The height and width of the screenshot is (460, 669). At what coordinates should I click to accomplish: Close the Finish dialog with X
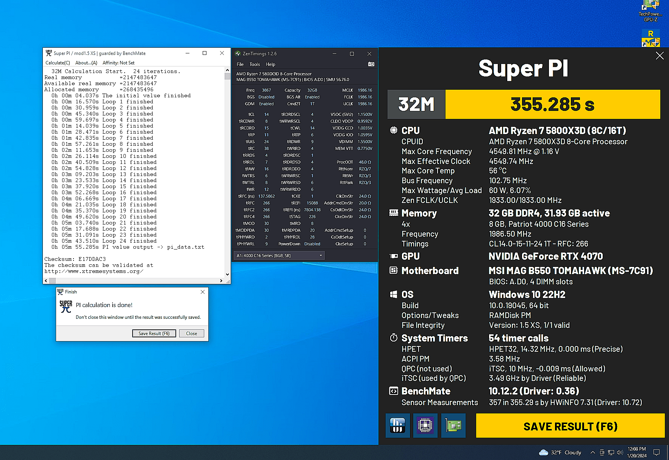(x=203, y=292)
